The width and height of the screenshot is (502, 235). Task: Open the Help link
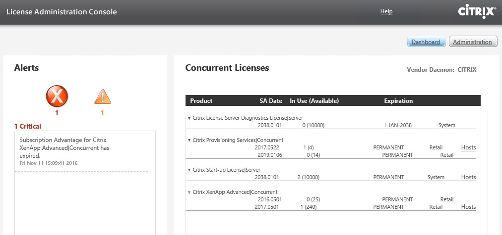(386, 11)
